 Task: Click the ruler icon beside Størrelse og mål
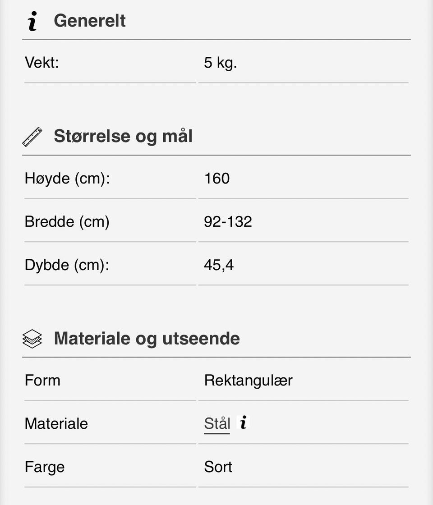pos(32,137)
